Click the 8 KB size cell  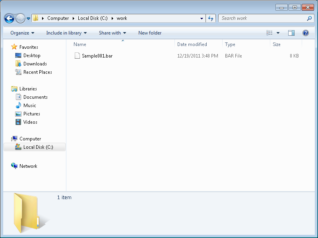click(294, 56)
